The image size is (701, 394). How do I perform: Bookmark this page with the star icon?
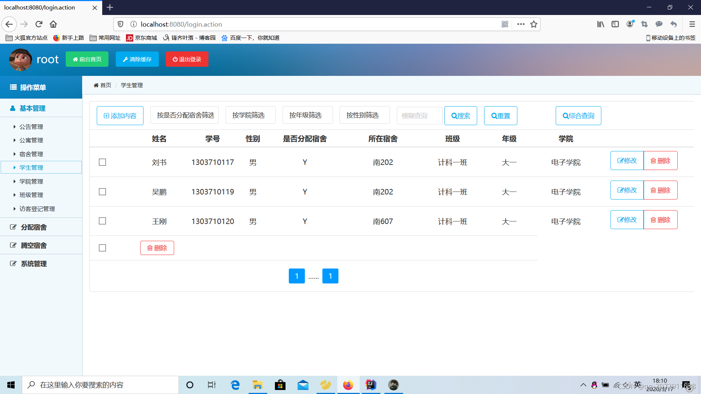point(534,24)
